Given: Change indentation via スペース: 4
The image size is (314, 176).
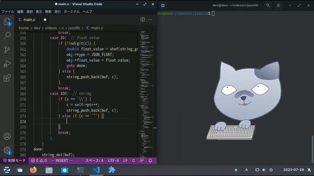Looking at the screenshot, I should click(x=94, y=161).
